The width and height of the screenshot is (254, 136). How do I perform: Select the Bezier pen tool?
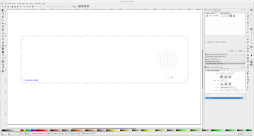[x=3, y=45]
